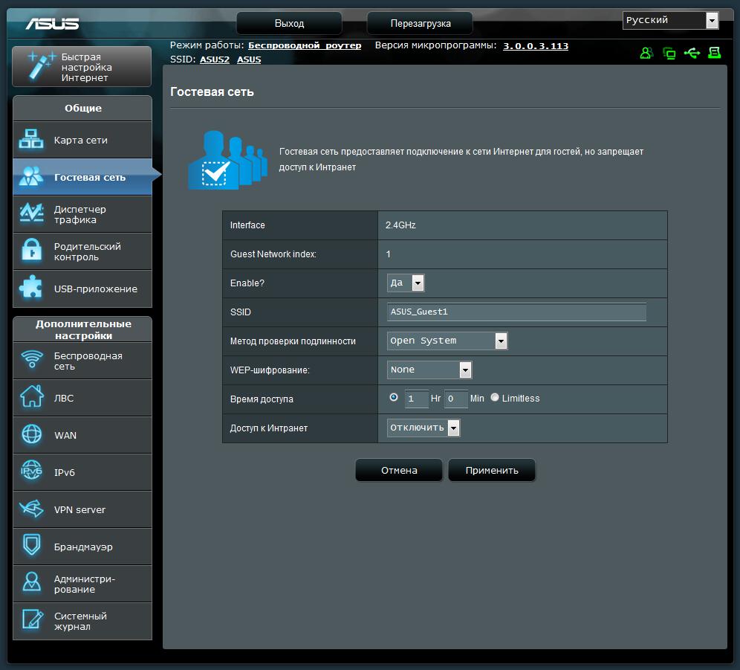Open the Администрирование menu item
This screenshot has height=670, width=740.
click(x=82, y=584)
